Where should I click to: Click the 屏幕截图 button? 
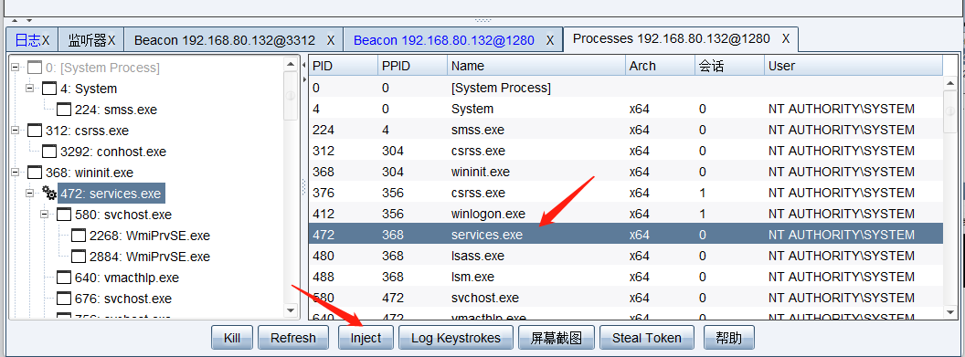[557, 338]
